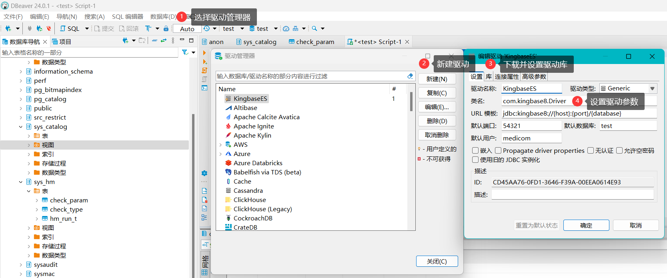
Task: Click the reconnect plug icon in toolbar
Action: (39, 28)
